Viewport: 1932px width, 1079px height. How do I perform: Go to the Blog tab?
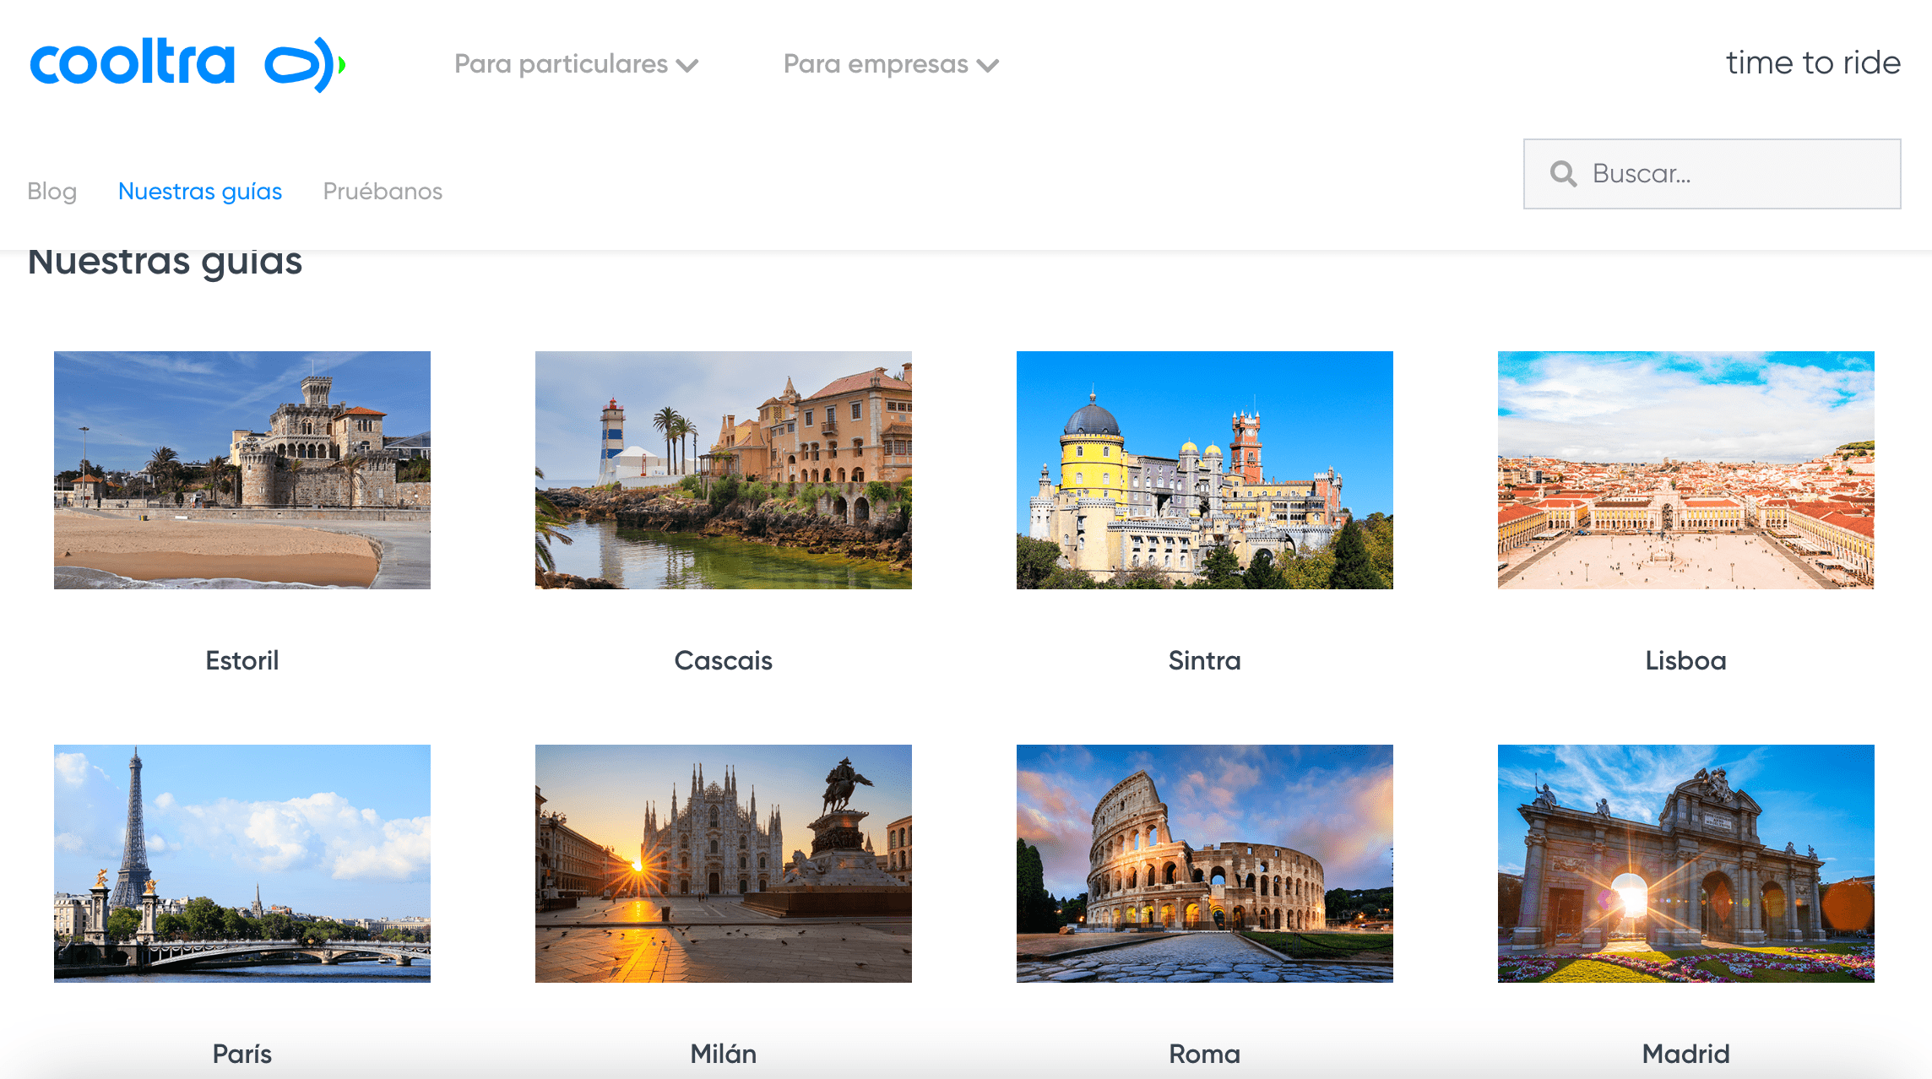[x=52, y=191]
